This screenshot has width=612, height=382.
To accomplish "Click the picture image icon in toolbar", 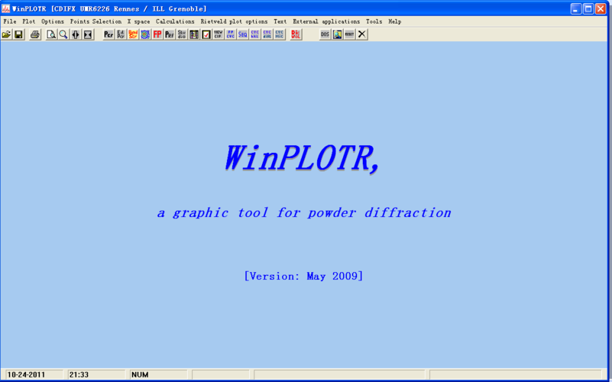I will pos(337,34).
